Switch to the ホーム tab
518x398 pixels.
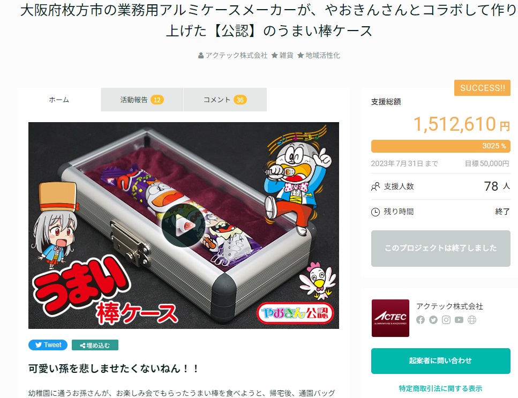[x=59, y=100]
